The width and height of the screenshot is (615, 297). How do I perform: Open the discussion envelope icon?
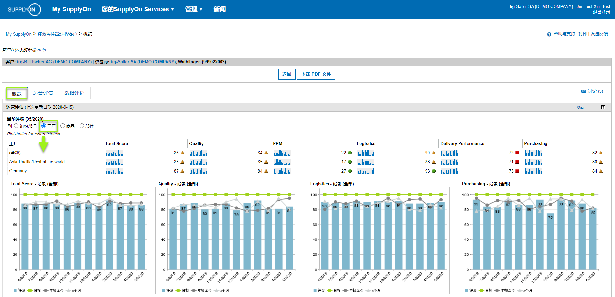point(584,91)
